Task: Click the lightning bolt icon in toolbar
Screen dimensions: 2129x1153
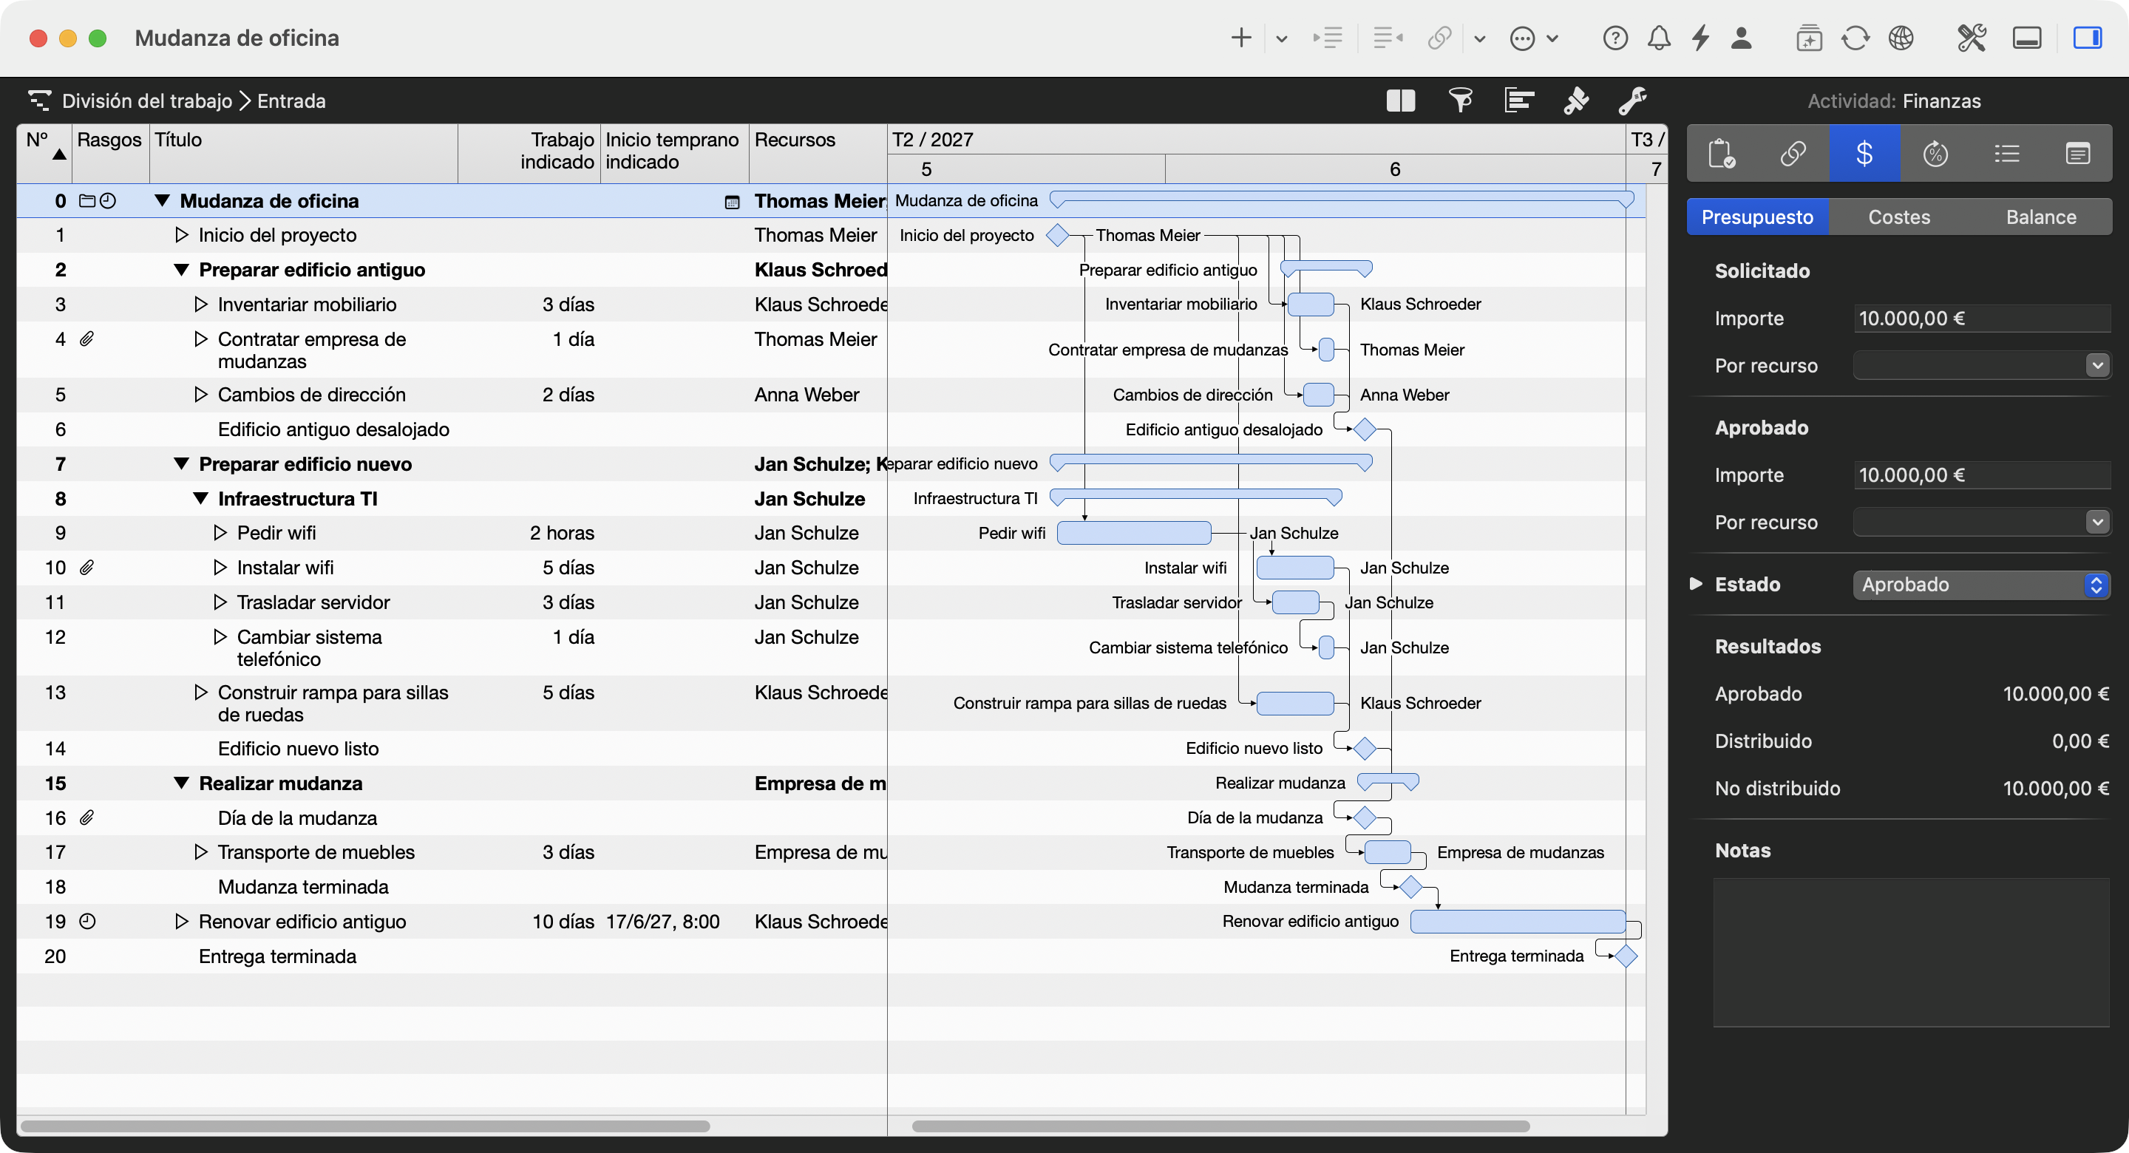Action: pos(1701,38)
